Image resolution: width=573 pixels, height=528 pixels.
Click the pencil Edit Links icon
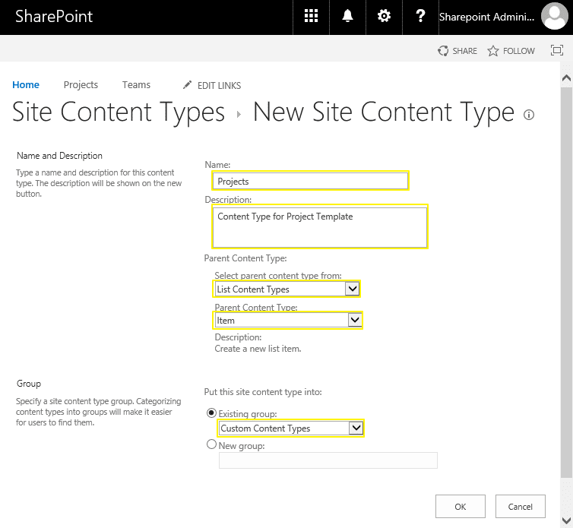coord(188,85)
